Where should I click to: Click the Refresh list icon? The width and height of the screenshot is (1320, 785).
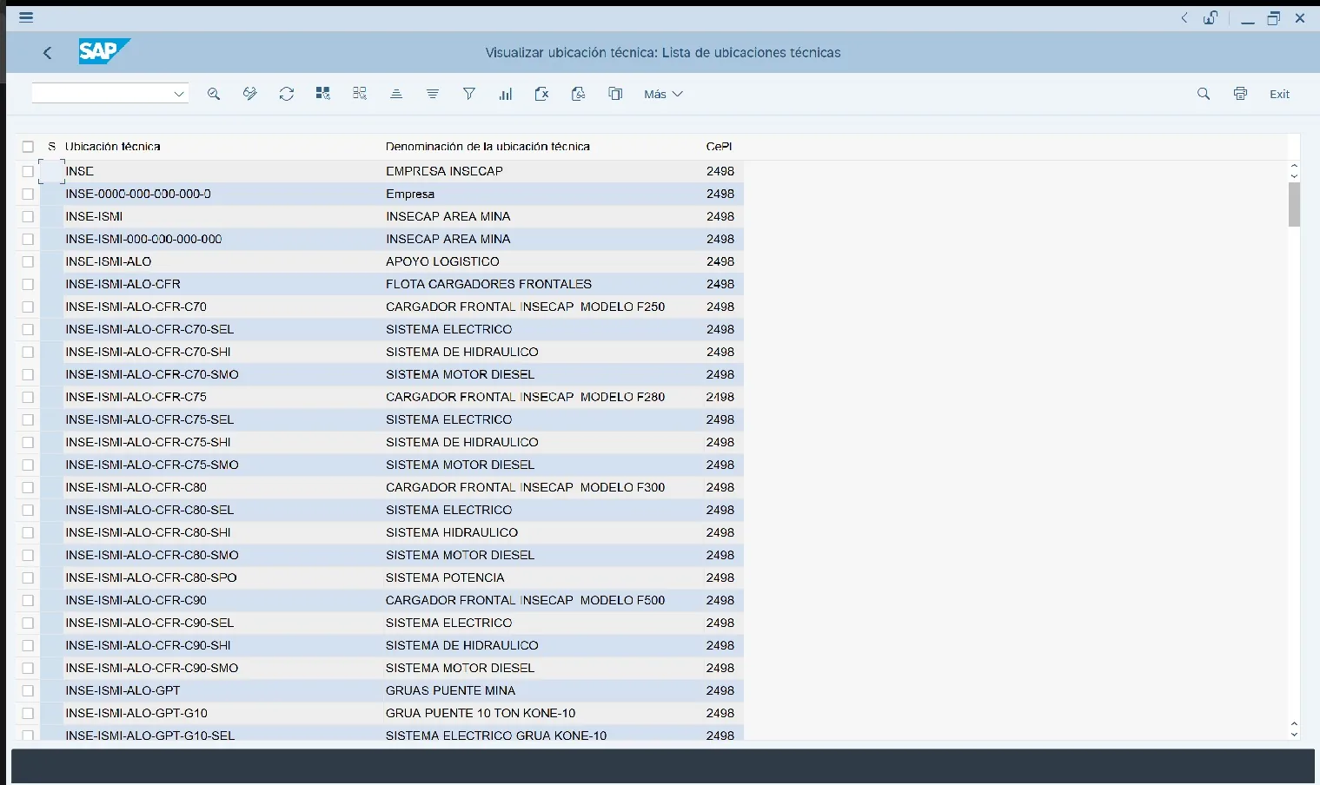click(x=287, y=94)
